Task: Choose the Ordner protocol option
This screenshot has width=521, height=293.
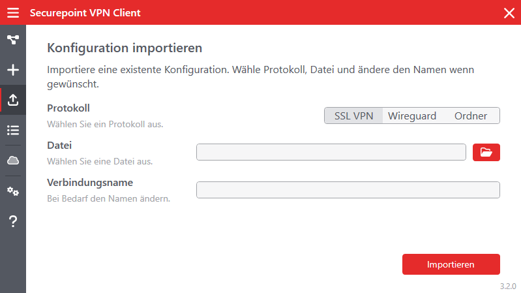Action: coord(471,116)
